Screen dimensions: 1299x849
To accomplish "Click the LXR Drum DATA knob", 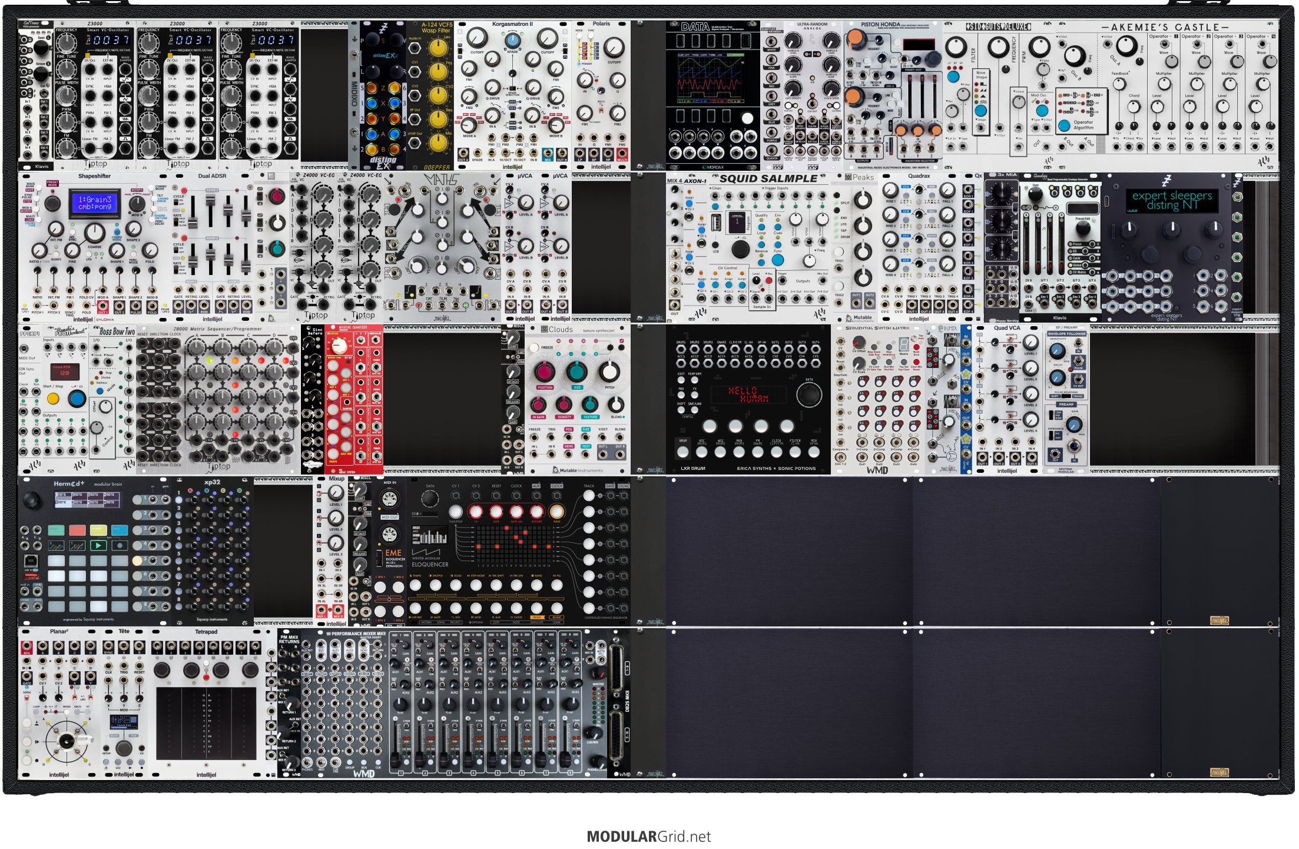I will pos(808,394).
